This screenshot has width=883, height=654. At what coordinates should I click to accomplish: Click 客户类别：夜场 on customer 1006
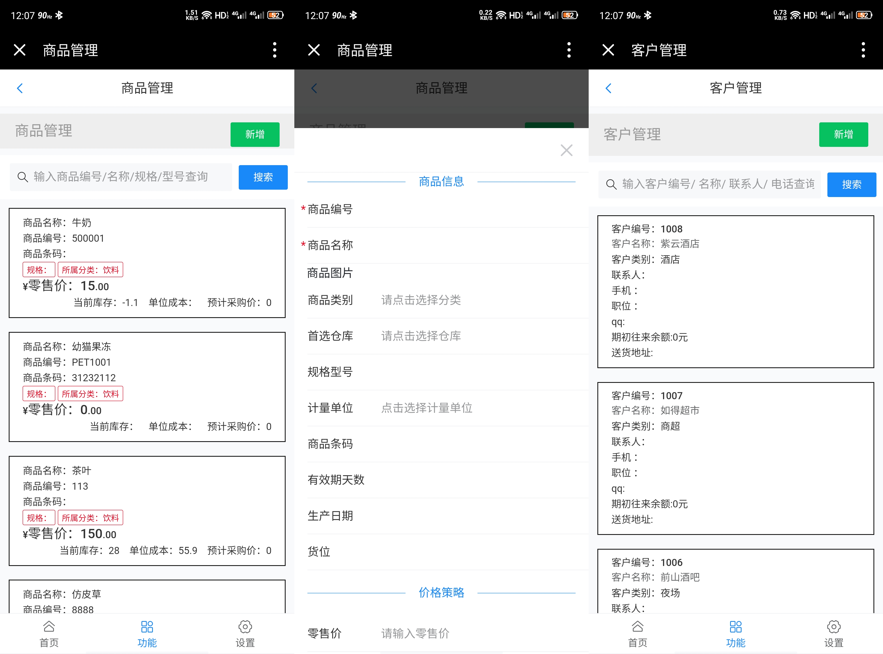point(645,593)
